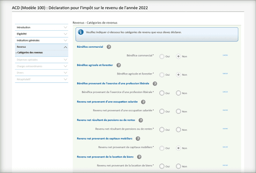This screenshot has width=256, height=173.
Task: Show help for occupation salariée income
Action: [x=143, y=102]
